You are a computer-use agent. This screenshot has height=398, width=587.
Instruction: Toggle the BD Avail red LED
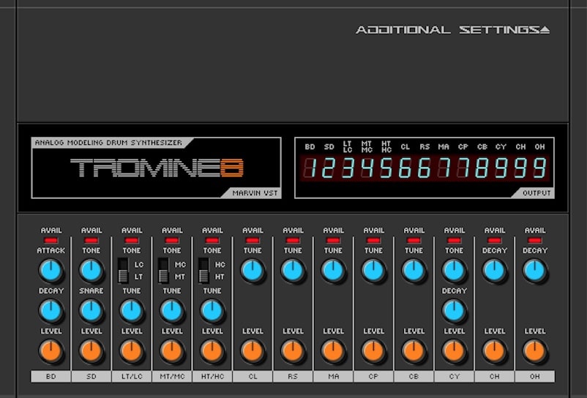(51, 240)
